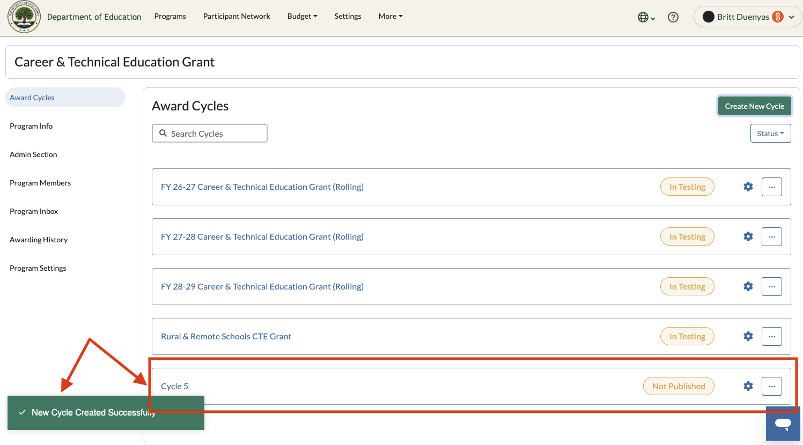Click the Department of Education seal logo
Viewport: 803px width, 445px height.
pyautogui.click(x=24, y=17)
